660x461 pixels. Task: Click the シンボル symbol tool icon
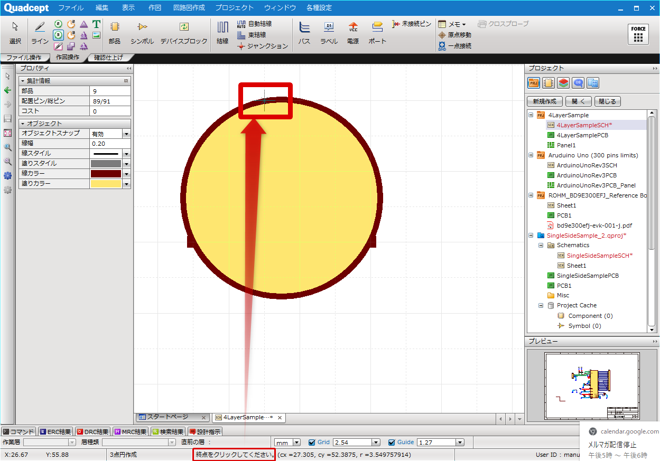(142, 27)
